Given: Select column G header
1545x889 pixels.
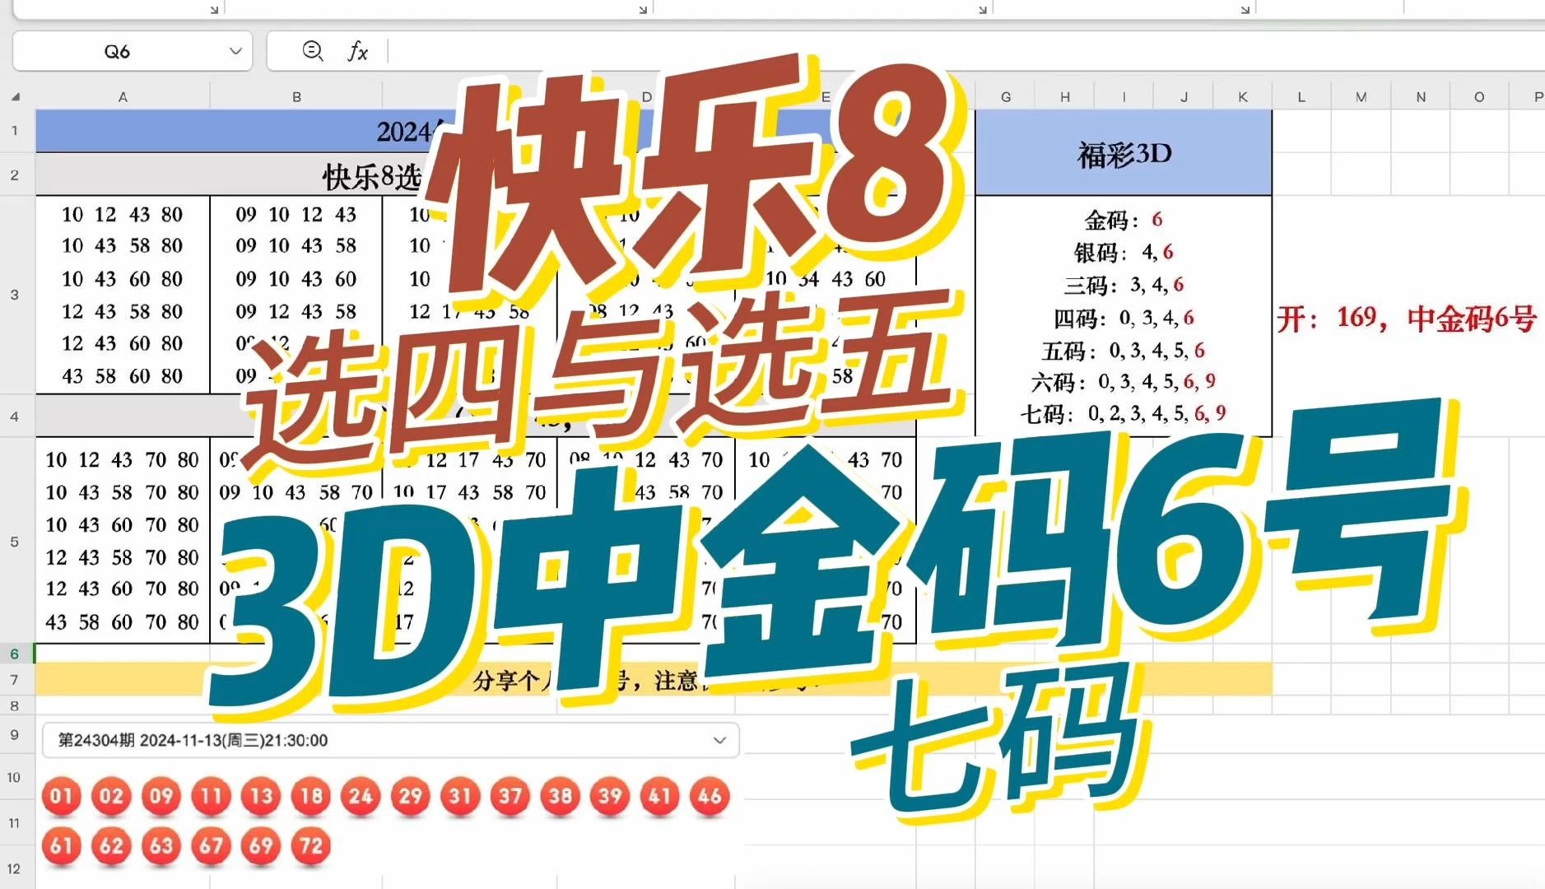Looking at the screenshot, I should tap(1005, 96).
